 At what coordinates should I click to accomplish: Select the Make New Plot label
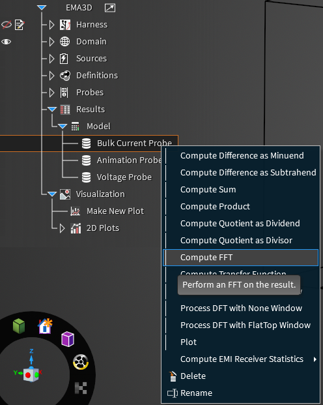click(115, 211)
